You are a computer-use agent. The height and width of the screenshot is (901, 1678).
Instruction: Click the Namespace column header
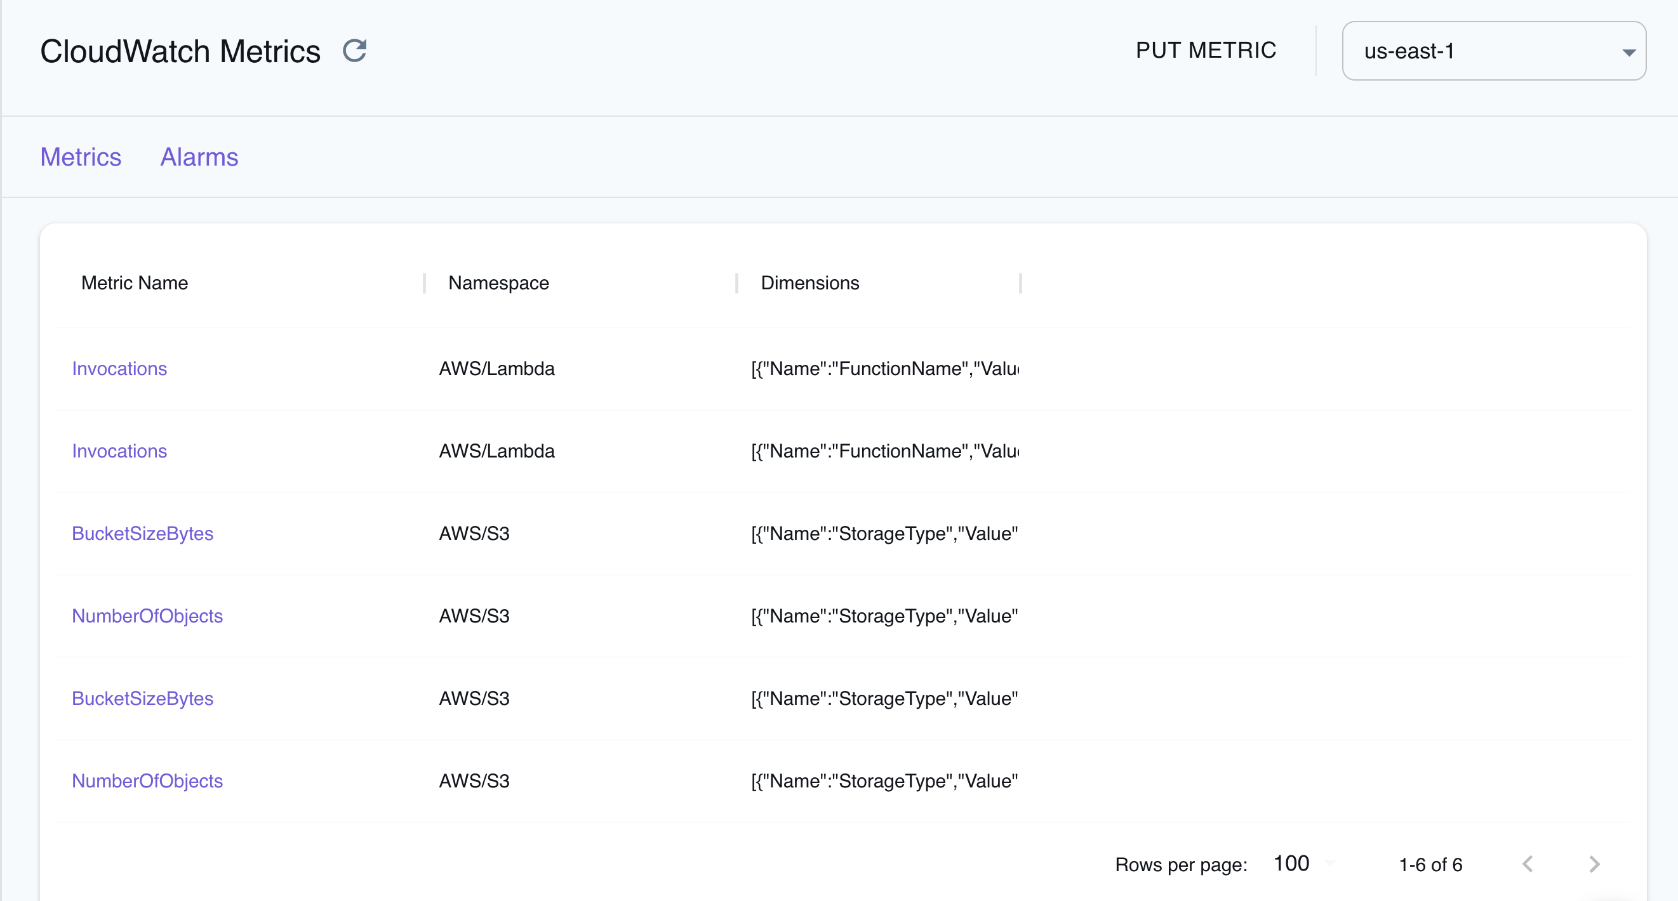pyautogui.click(x=498, y=282)
